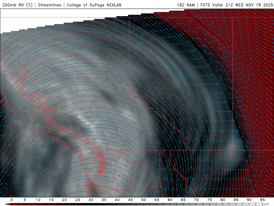This screenshot has height=206, width=274.
Task: Click the "50" color scale label
Action: (x=144, y=200)
